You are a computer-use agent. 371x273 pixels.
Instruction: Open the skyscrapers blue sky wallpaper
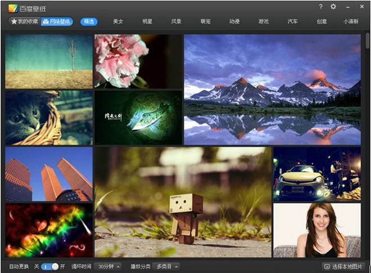49,174
